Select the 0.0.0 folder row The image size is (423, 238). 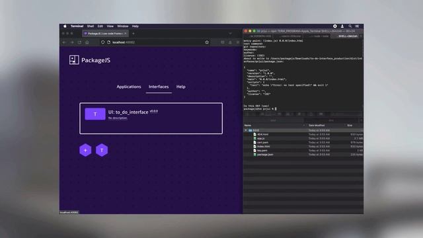[303, 130]
